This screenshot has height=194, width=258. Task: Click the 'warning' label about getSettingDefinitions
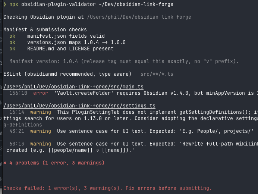point(41,112)
